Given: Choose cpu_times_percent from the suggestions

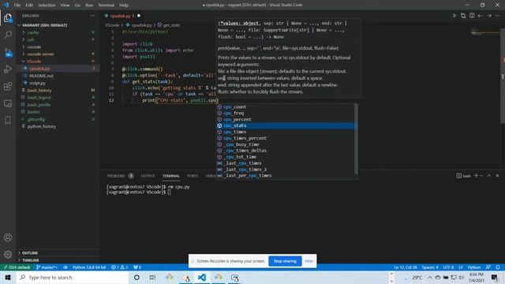Looking at the screenshot, I should click(x=286, y=138).
